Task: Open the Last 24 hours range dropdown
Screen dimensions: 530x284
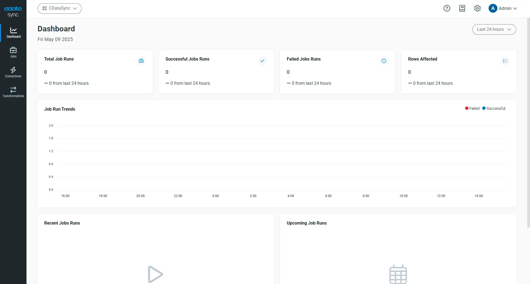Action: point(494,29)
